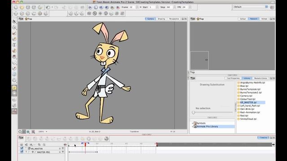The image size is (287, 161).
Task: Open the Network view menu icon
Action: click(x=192, y=19)
